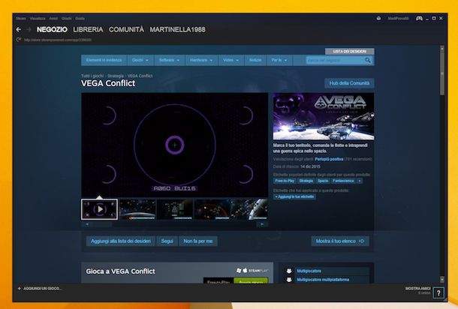
Task: Open the MARTINELLA1988 profile tab
Action: tap(178, 29)
